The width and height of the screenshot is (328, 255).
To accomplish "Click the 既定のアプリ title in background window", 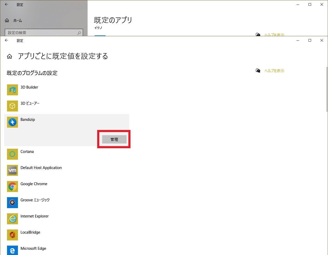I will point(113,20).
